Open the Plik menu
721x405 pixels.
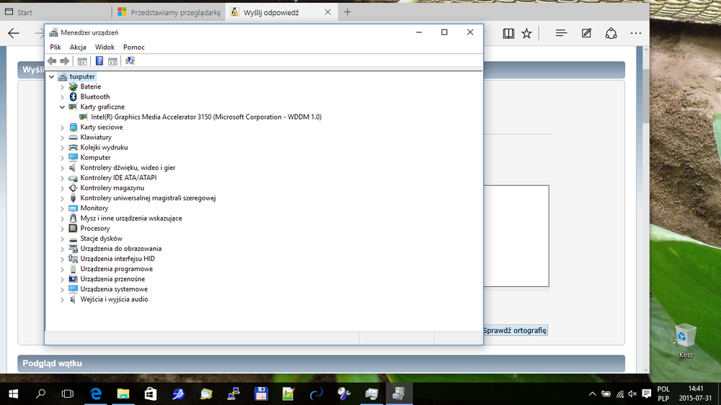[x=56, y=47]
